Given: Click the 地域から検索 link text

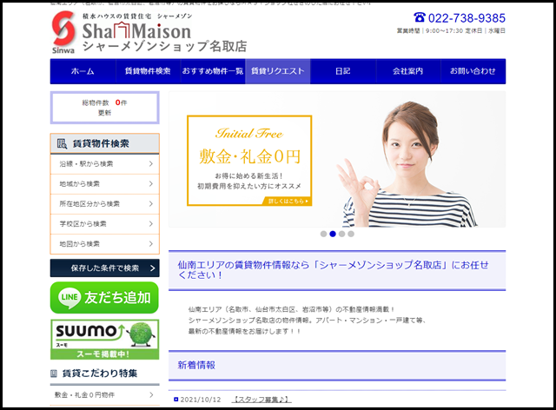Looking at the screenshot, I should tap(79, 184).
